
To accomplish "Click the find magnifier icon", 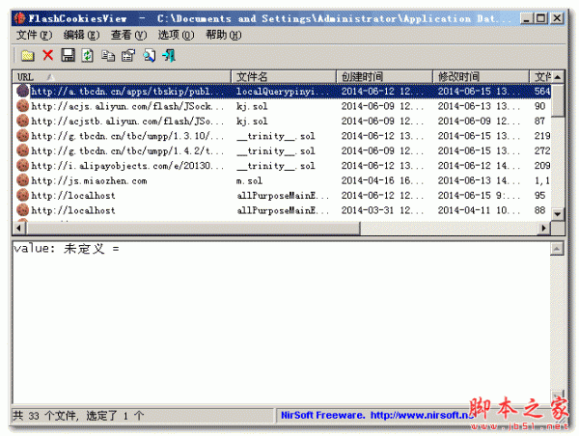I will (150, 56).
